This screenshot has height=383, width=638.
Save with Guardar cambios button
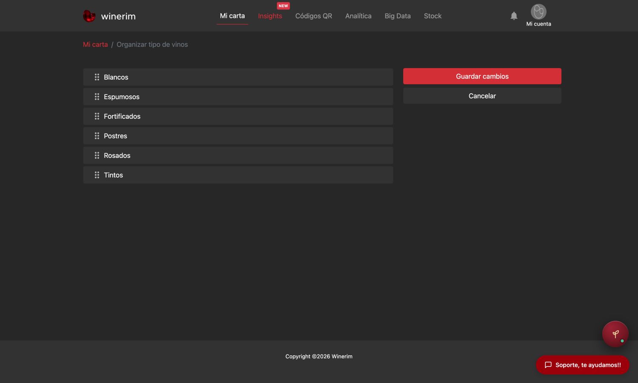pos(482,76)
